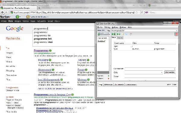
Task: Click the Valeur input field in Selenium IDE
Action: pyautogui.click(x=150, y=76)
